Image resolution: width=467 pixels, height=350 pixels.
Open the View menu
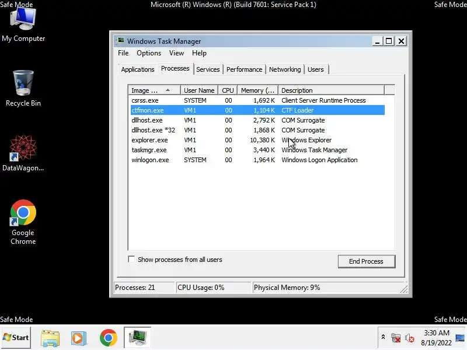pos(176,53)
